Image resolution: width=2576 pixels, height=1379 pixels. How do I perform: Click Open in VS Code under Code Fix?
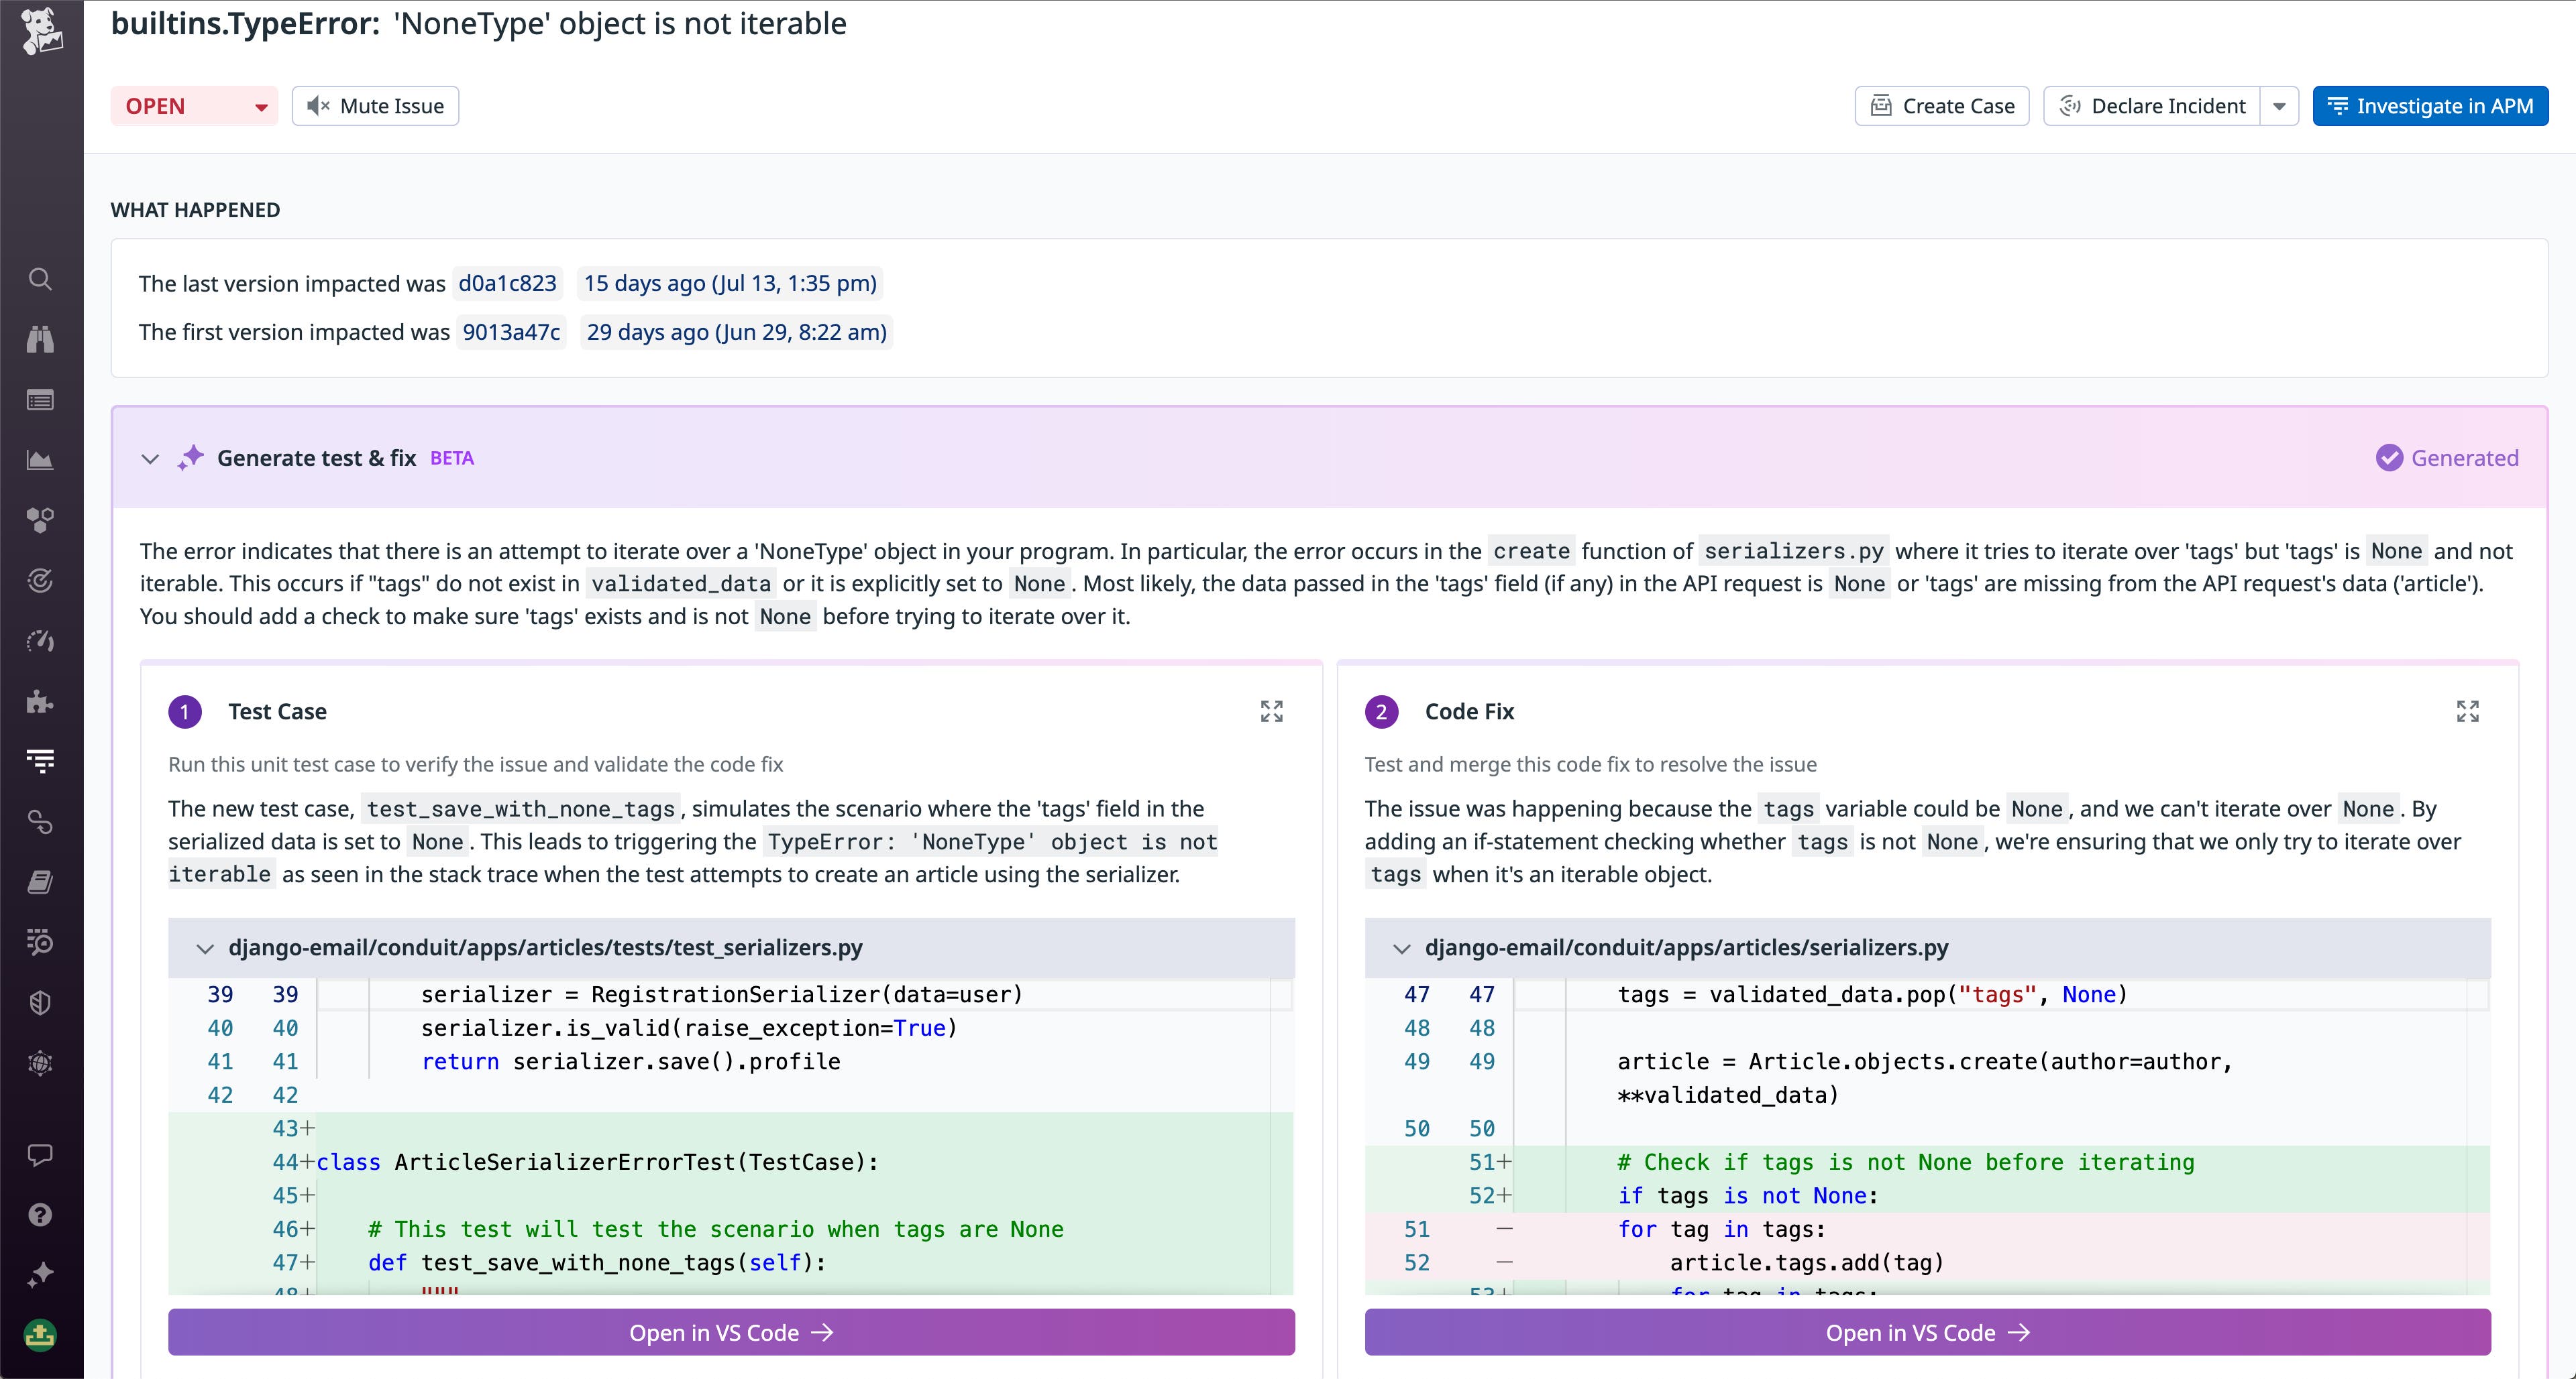tap(1926, 1332)
